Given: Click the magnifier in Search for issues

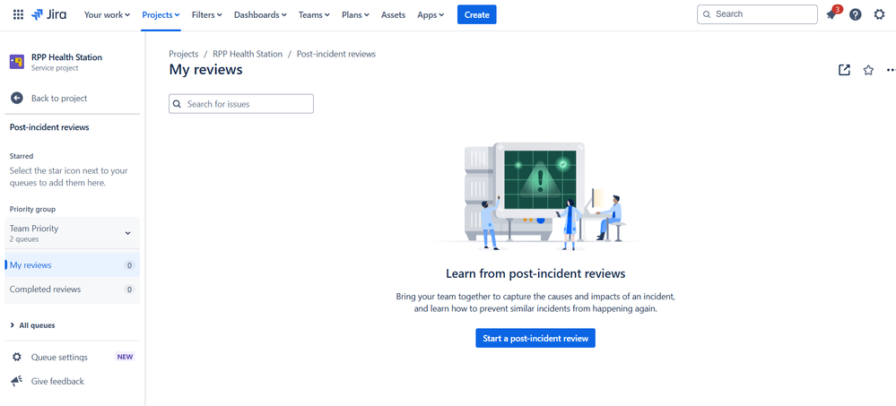Looking at the screenshot, I should [178, 104].
